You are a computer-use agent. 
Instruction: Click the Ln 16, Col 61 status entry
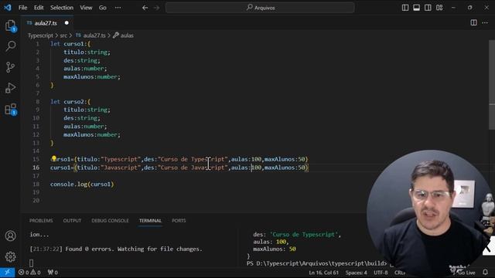click(323, 273)
